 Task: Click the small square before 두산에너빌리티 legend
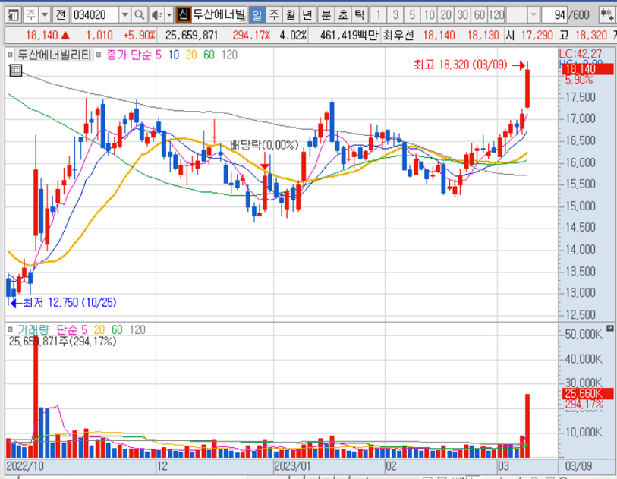pyautogui.click(x=10, y=55)
